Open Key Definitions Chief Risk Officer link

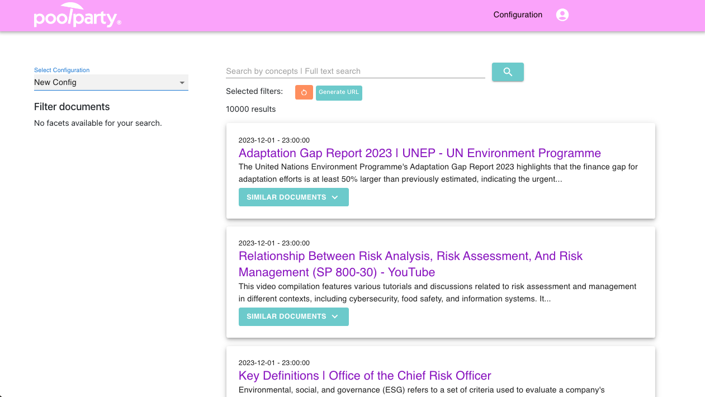(x=365, y=376)
